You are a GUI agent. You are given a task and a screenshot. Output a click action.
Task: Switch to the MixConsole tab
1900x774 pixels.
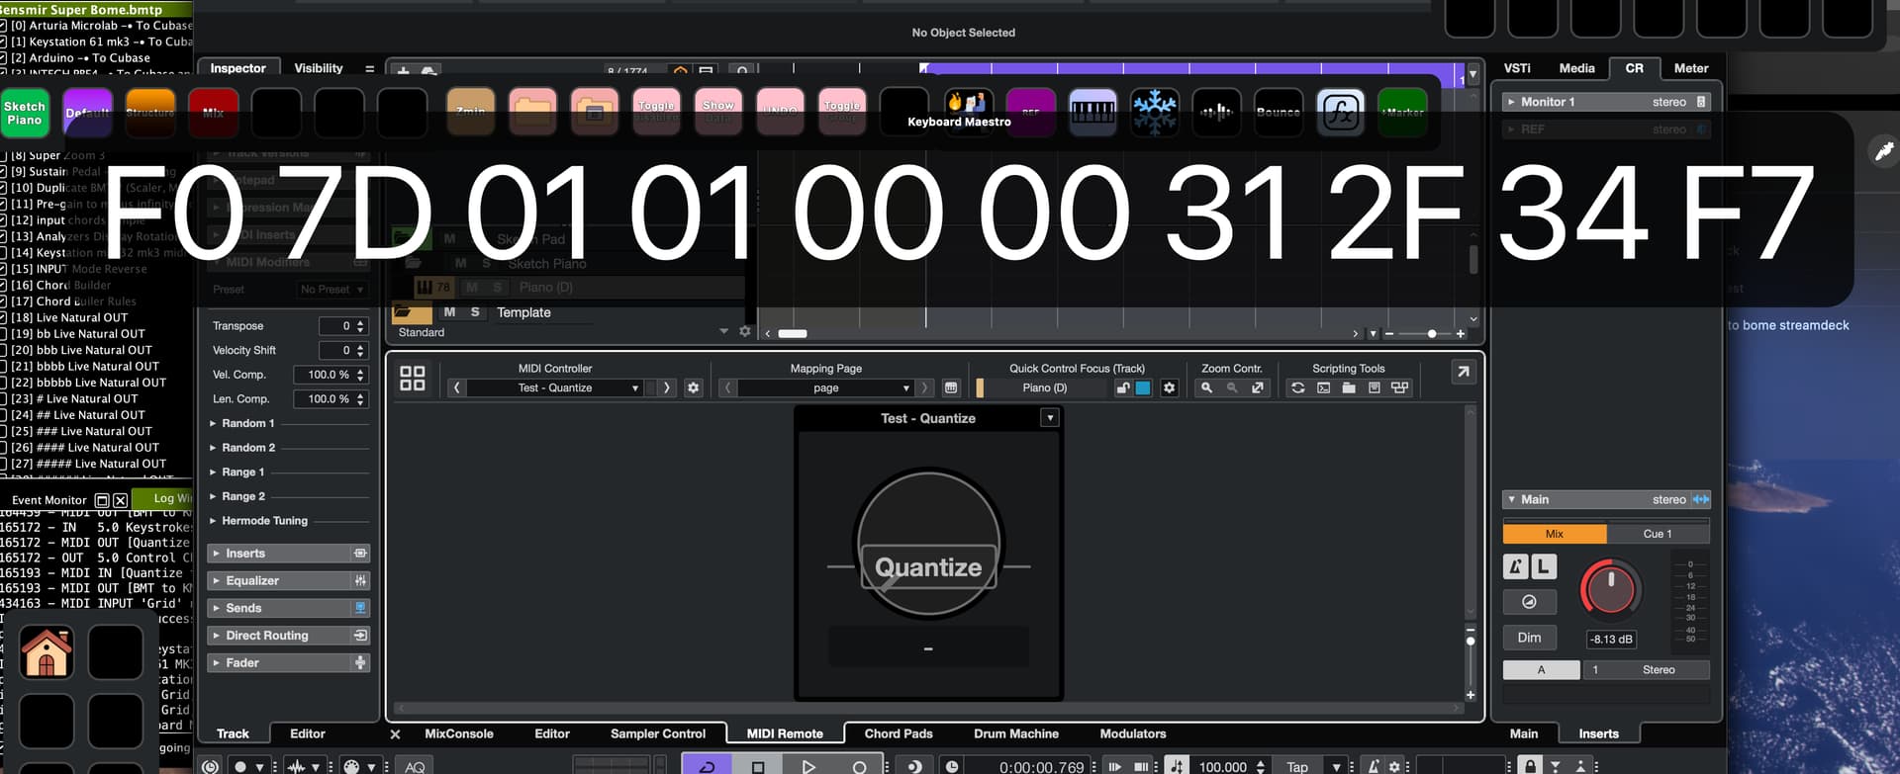point(459,733)
